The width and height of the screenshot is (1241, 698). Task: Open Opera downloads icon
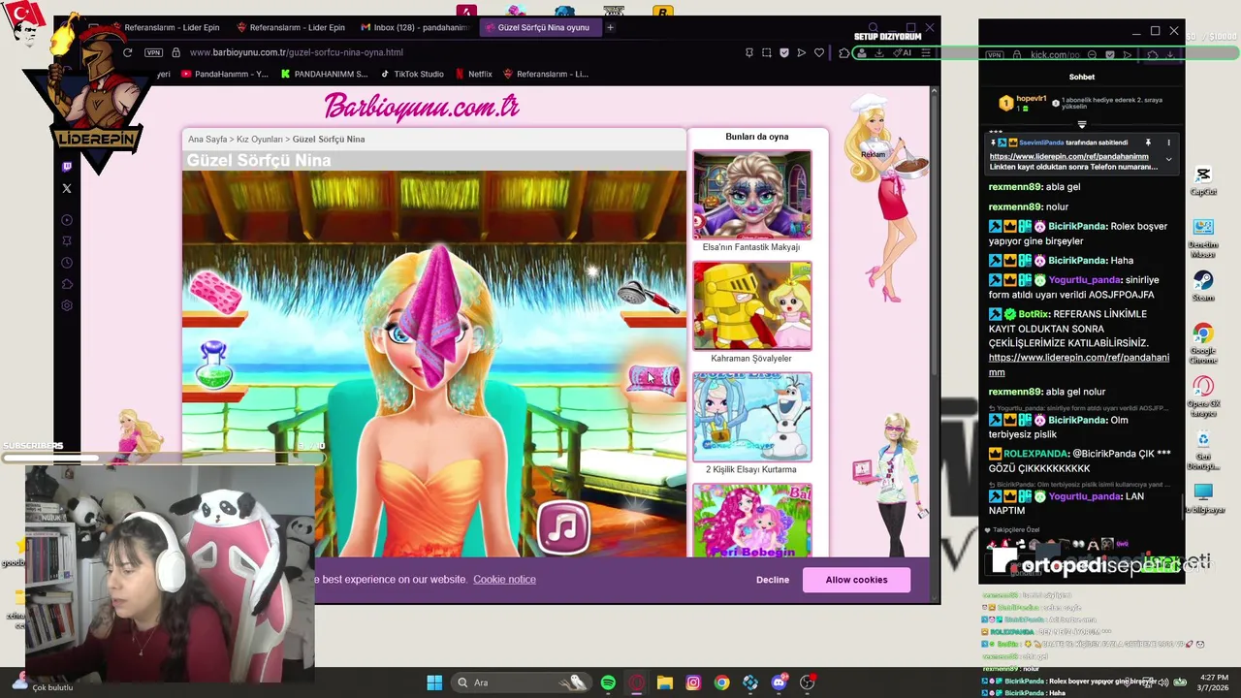(x=879, y=52)
